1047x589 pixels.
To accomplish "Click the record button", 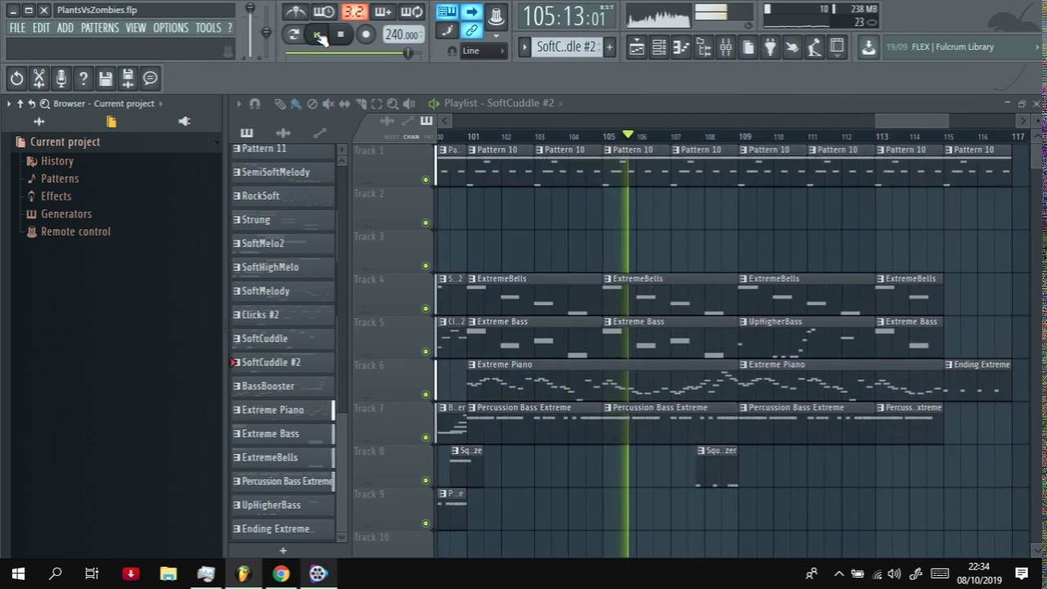I will 366,34.
